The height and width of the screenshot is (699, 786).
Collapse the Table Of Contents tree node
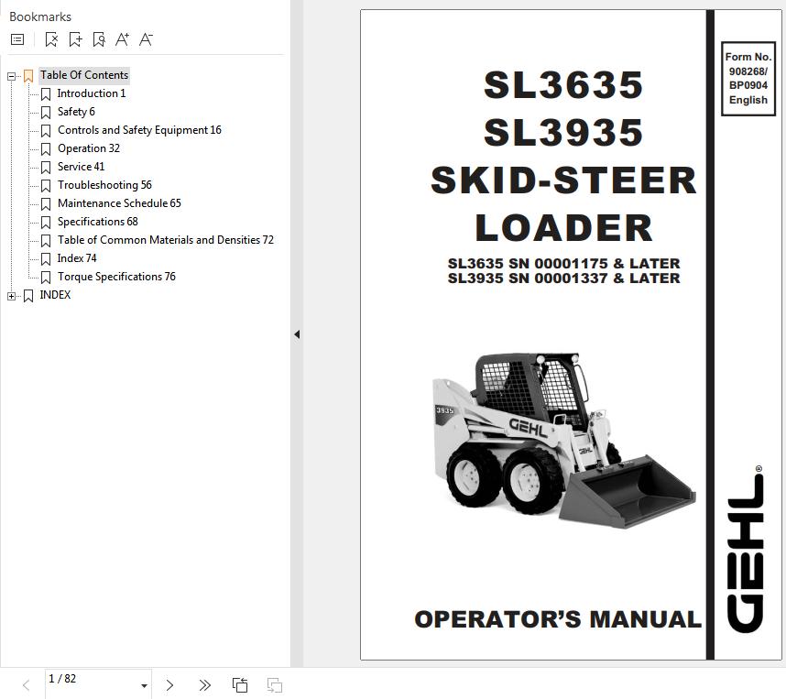[11, 76]
